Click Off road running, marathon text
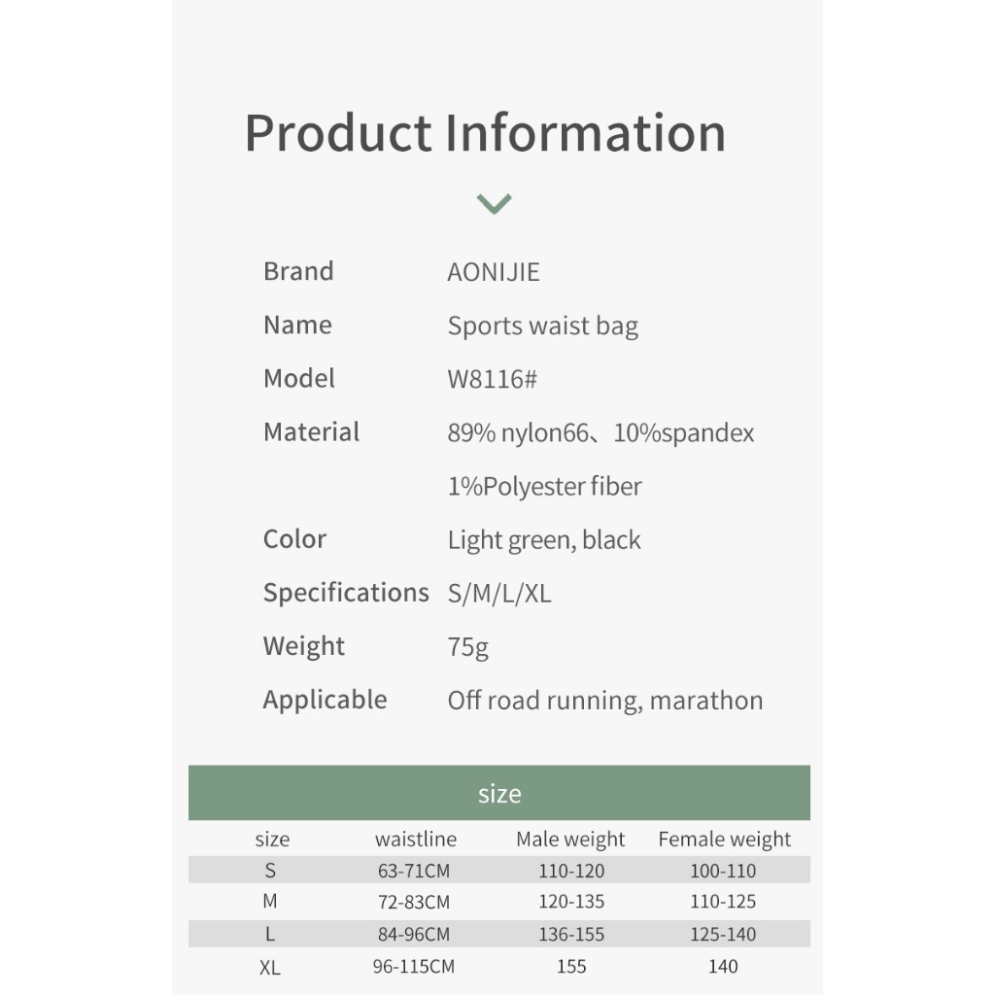995x995 pixels. click(604, 701)
